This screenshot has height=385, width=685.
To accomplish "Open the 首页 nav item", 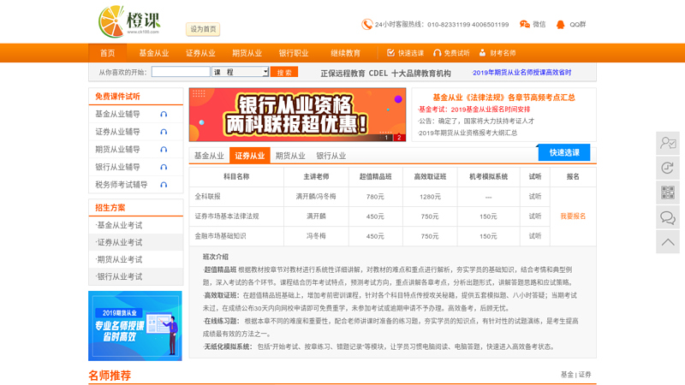I will point(108,53).
